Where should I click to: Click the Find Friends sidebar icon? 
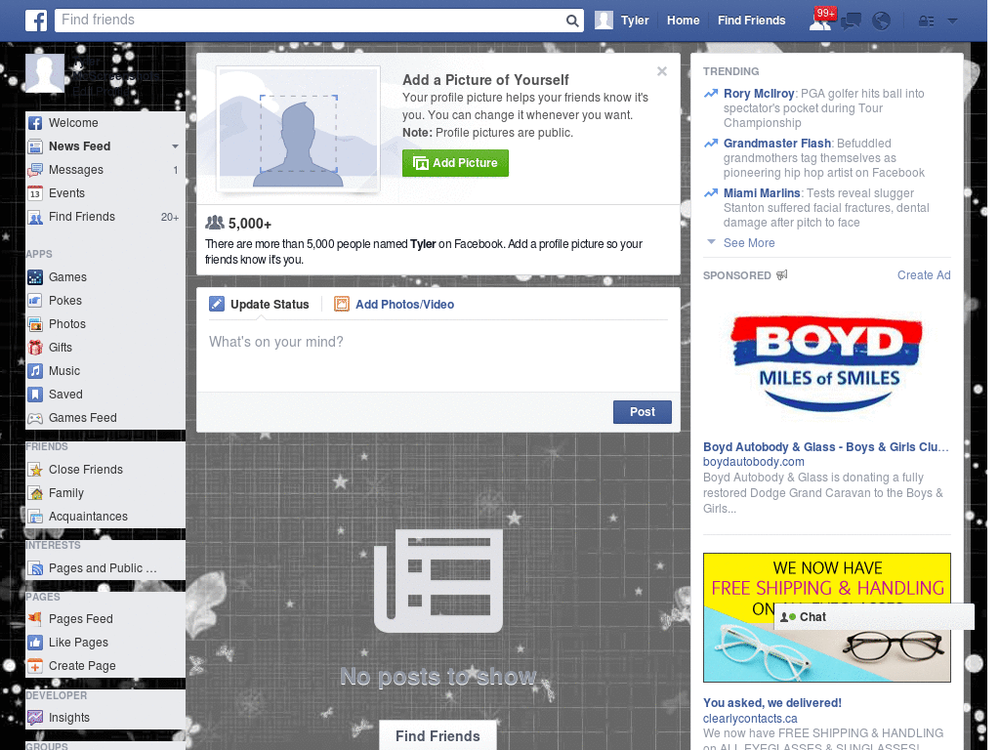(35, 217)
